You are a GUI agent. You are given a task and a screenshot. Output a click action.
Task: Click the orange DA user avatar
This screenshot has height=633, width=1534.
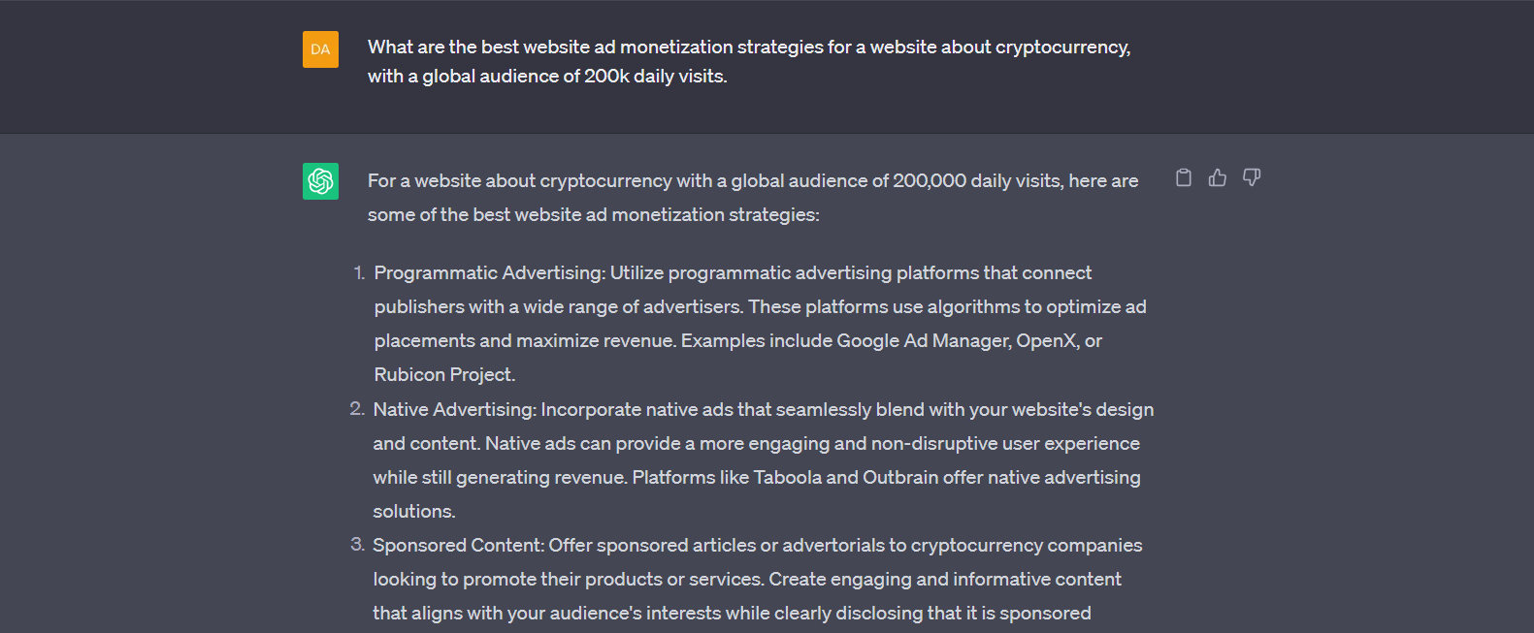click(320, 49)
